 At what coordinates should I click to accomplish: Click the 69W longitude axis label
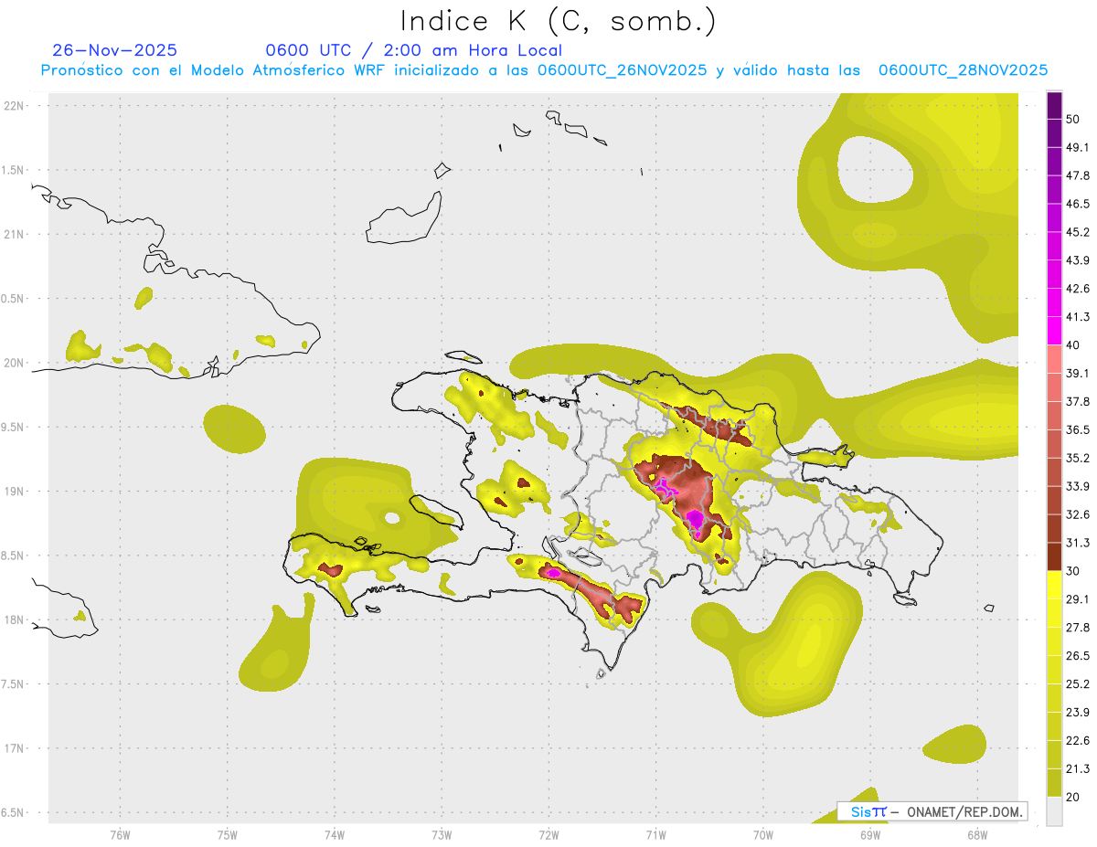point(870,835)
